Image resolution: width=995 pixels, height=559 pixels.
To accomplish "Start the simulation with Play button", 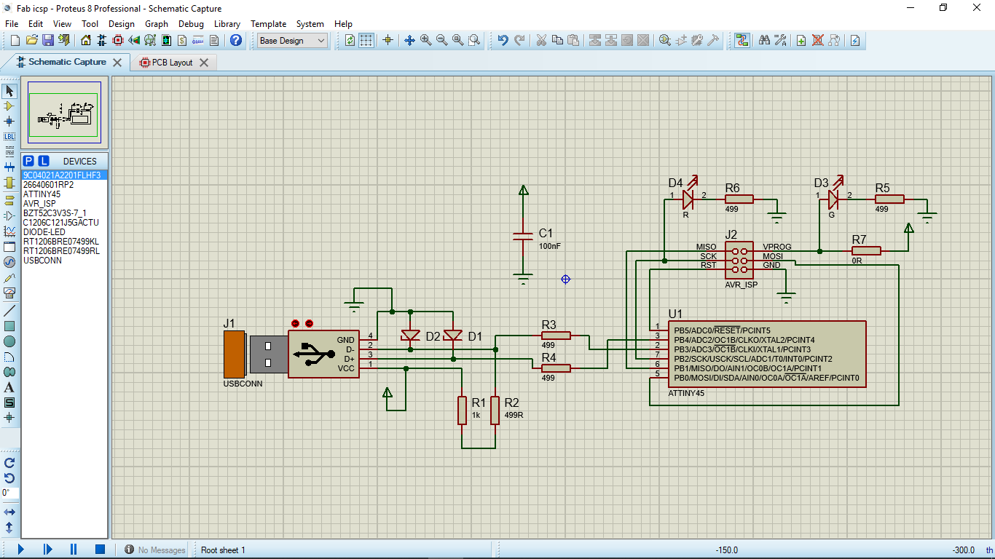I will (x=20, y=550).
